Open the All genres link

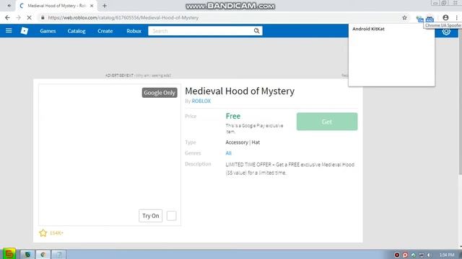tap(228, 153)
